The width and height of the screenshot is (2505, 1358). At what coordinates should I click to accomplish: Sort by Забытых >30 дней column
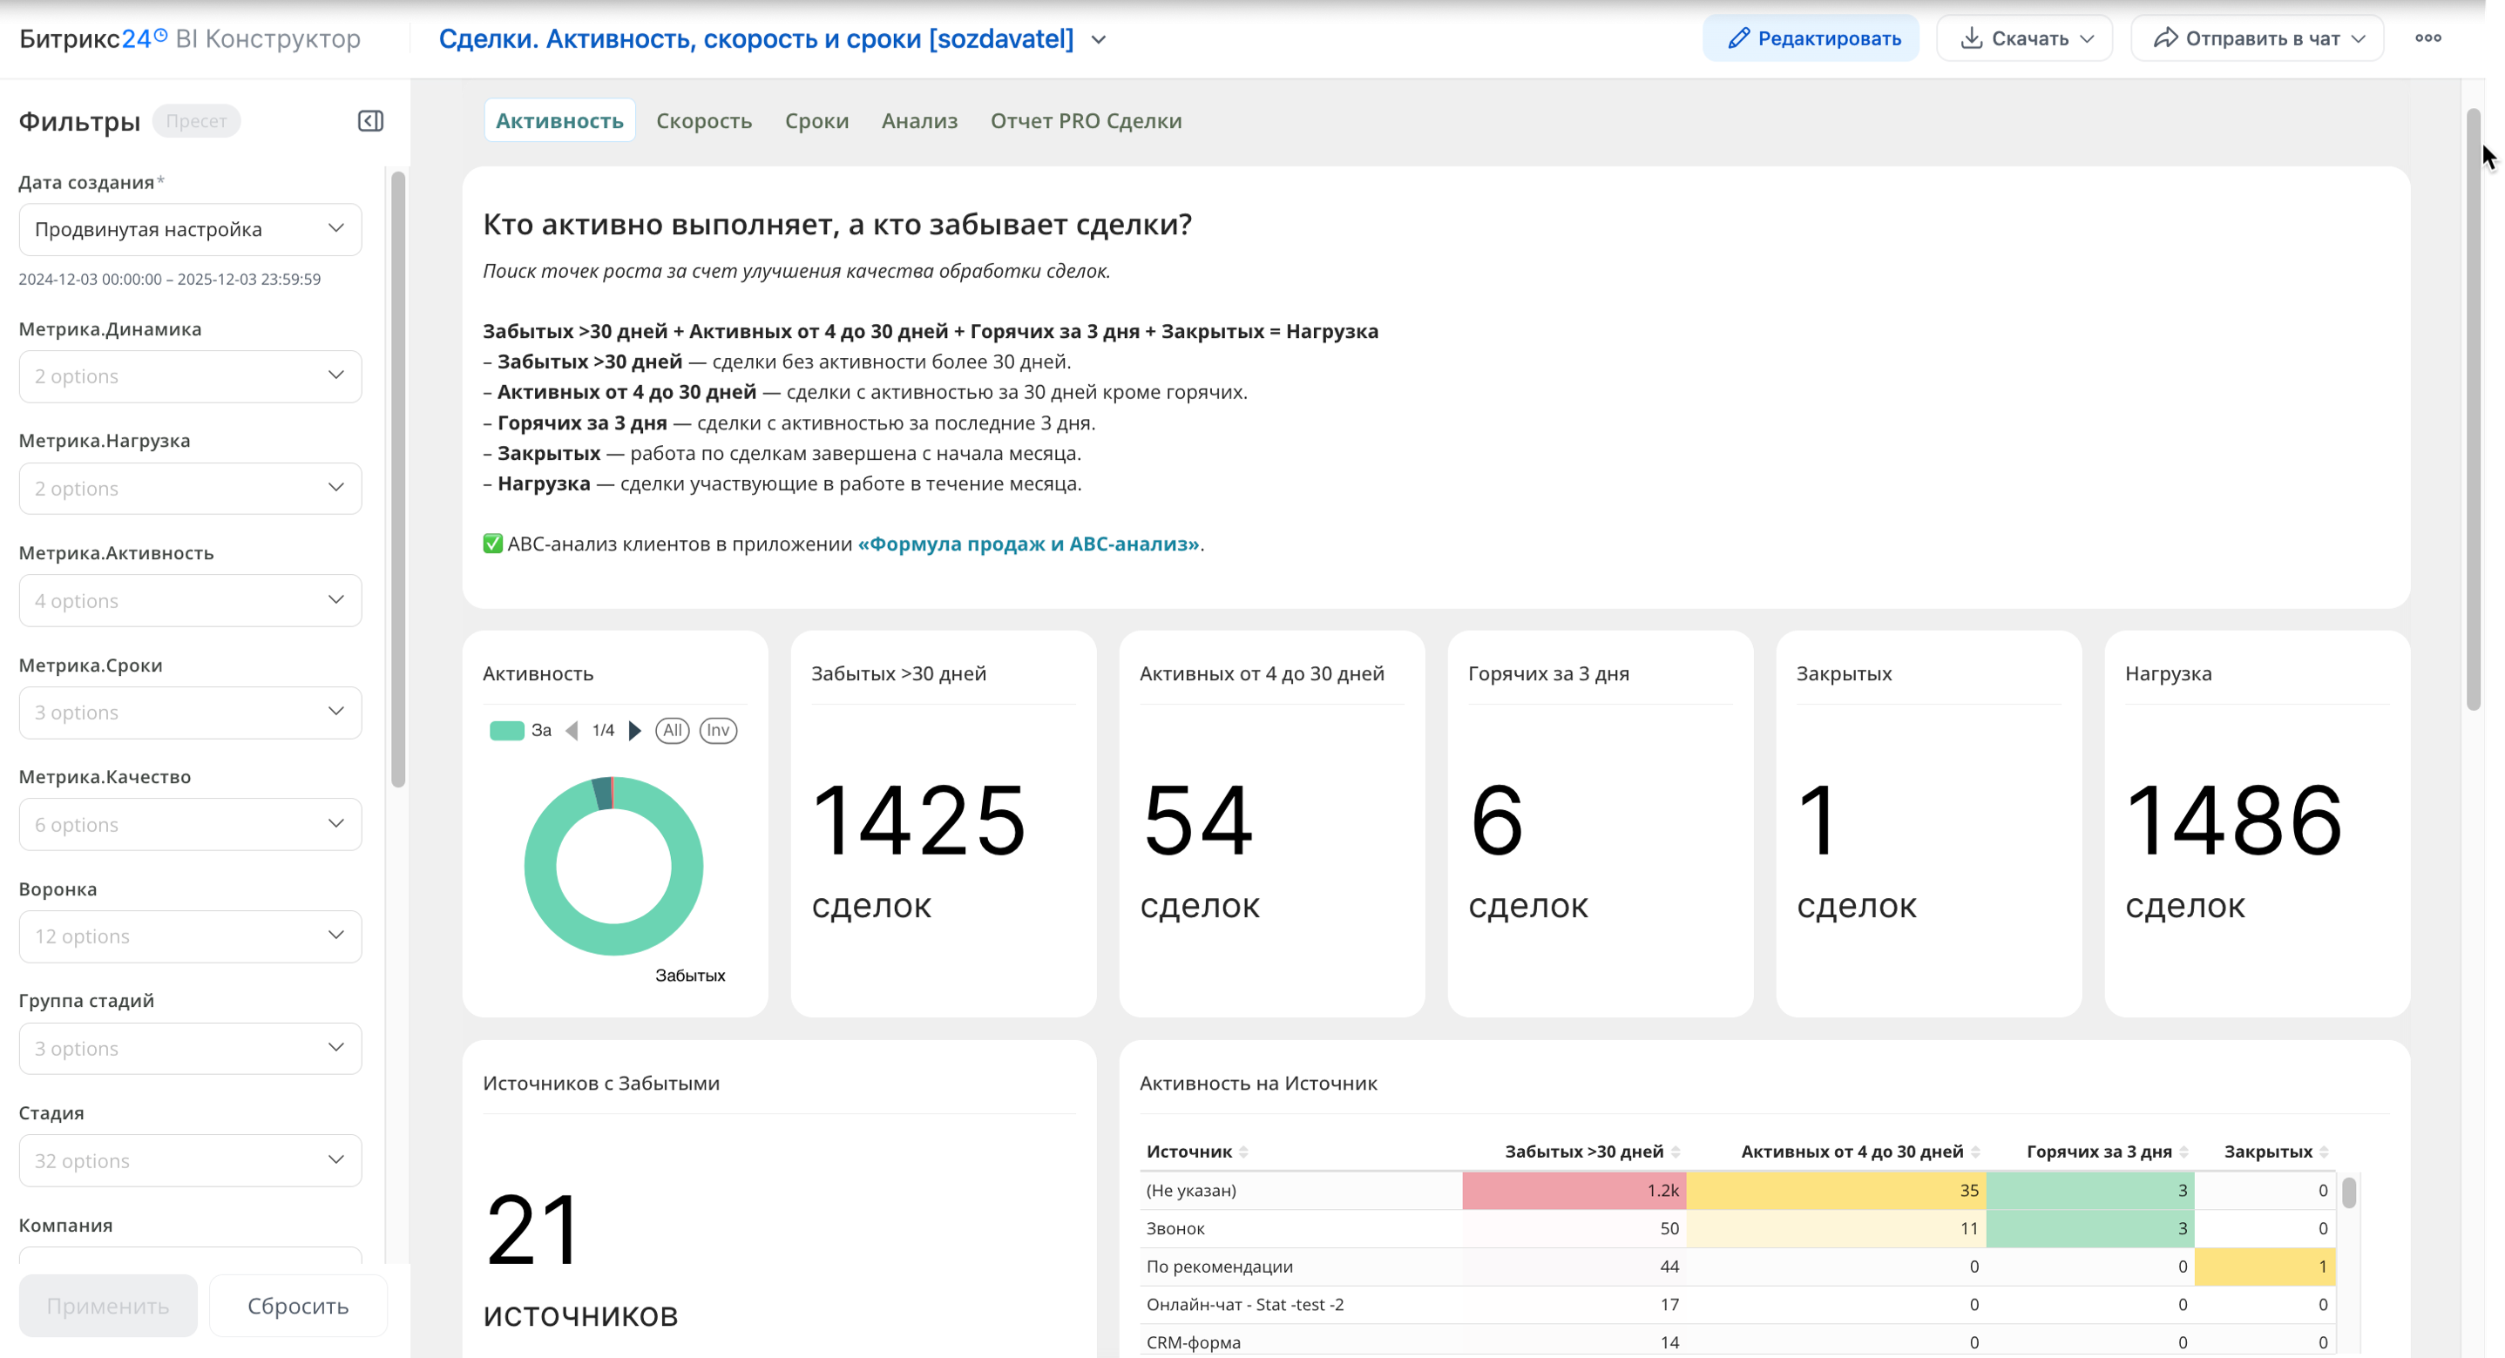click(1676, 1152)
